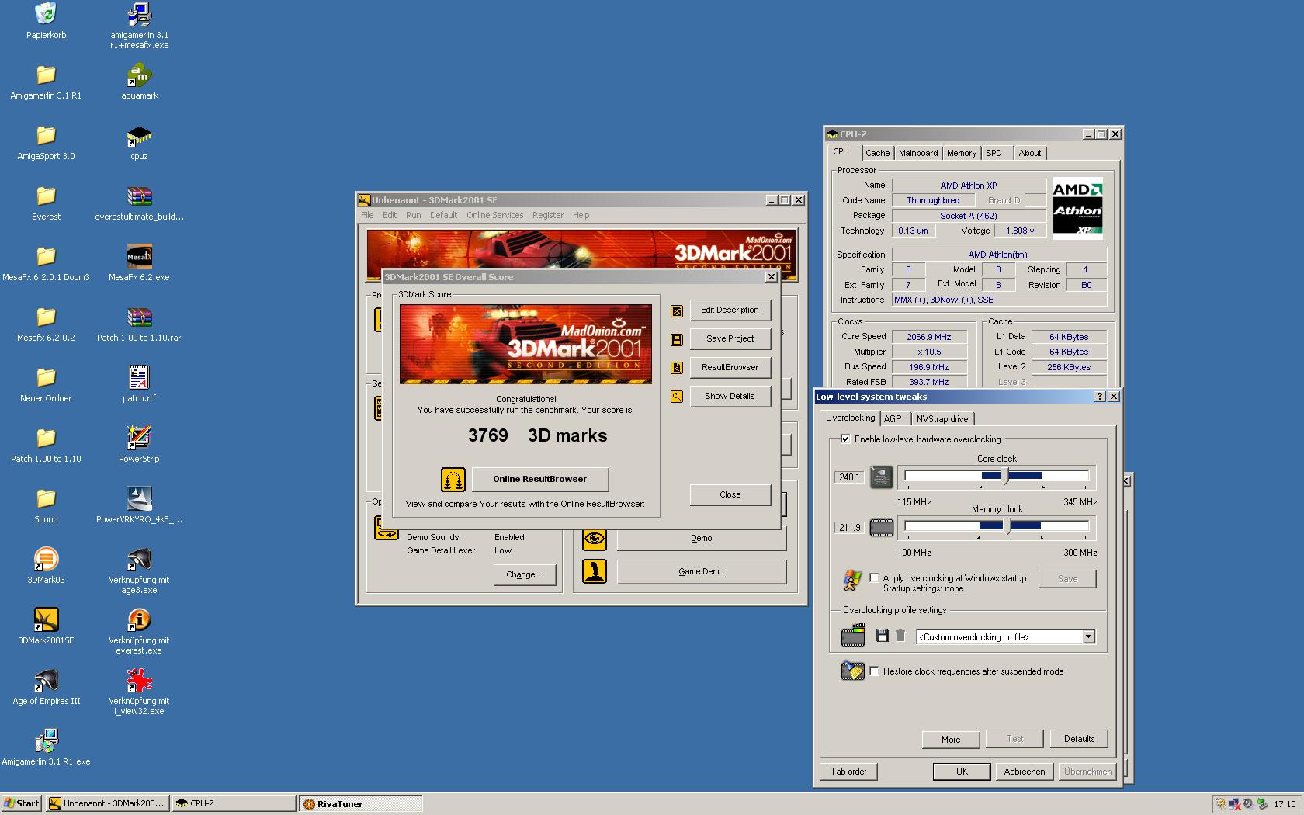
Task: Switch to CPU-Z in the taskbar
Action: [x=234, y=803]
